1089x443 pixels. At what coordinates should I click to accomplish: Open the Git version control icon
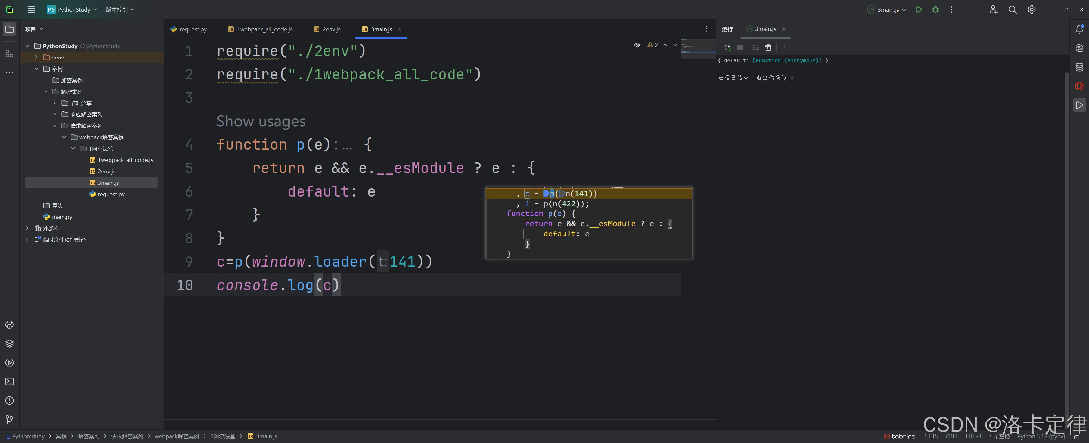coord(9,419)
